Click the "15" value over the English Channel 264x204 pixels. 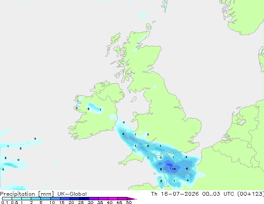[x=174, y=169]
